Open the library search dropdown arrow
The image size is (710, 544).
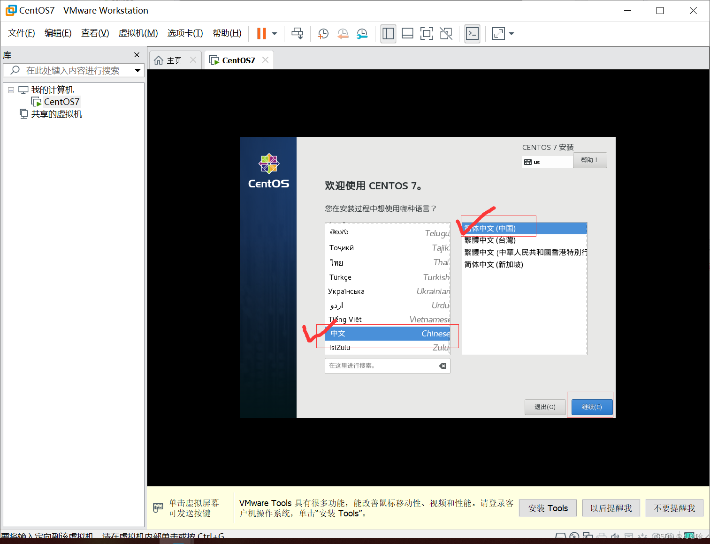(137, 70)
